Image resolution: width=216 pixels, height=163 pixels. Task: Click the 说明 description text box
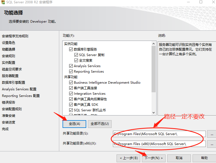point(187,78)
